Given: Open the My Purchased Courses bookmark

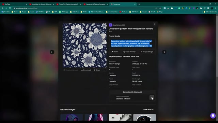Looking at the screenshot, I should tap(96, 12).
